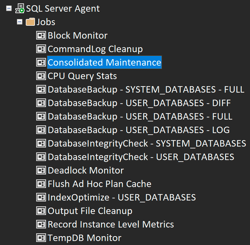Select DatabaseBackup - SYSTEM_DATABASES - FULL job
The height and width of the screenshot is (245, 250).
pos(146,90)
